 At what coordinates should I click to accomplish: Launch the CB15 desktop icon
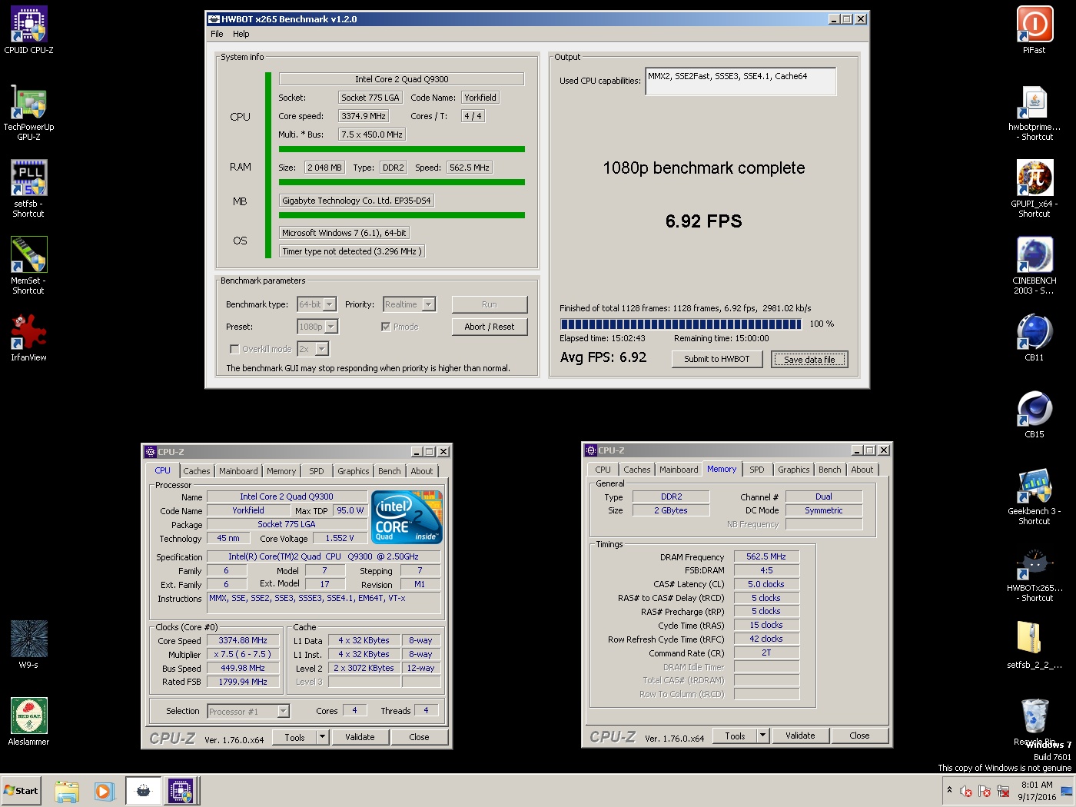coord(1034,414)
